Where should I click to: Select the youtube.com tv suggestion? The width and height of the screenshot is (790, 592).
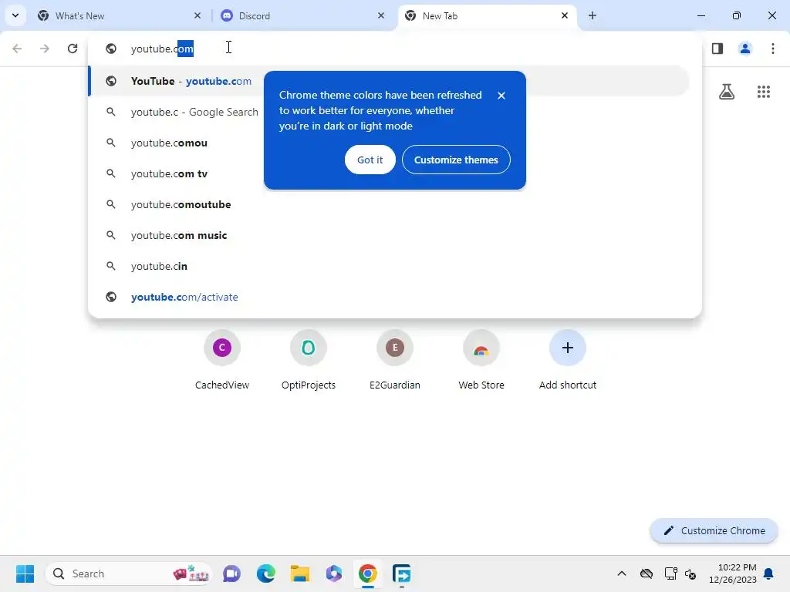(394, 173)
